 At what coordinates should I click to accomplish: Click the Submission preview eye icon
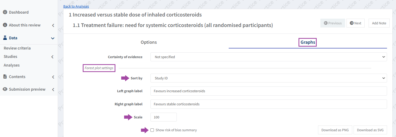pyautogui.click(x=5, y=89)
